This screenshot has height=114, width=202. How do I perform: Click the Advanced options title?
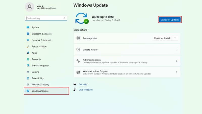(92, 60)
